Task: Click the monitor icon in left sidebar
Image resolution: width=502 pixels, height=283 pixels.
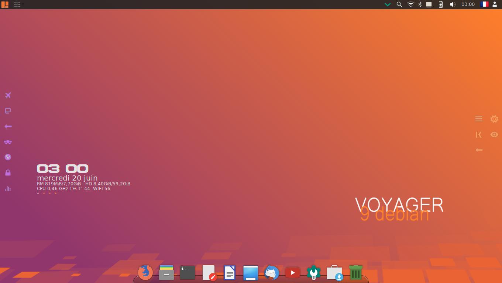Action: tap(8, 111)
